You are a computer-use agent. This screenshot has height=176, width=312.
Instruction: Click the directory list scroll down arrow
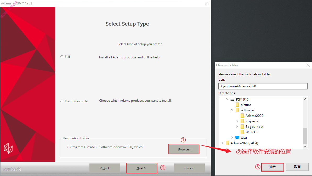coord(305,147)
